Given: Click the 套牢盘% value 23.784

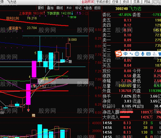Looking at the screenshot, I should pyautogui.click(x=32, y=28).
